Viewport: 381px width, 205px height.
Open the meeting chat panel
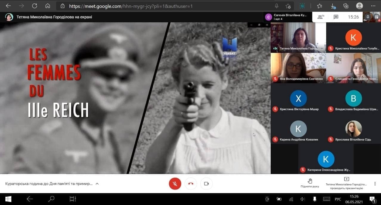coord(336,17)
